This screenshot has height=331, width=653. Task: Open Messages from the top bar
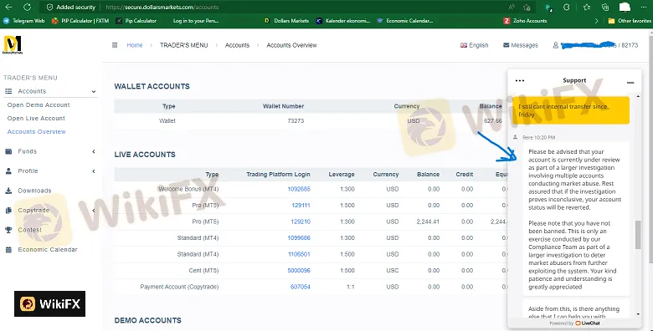click(x=521, y=45)
